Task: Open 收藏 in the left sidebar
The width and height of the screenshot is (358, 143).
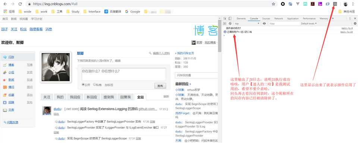Action: coord(11,95)
